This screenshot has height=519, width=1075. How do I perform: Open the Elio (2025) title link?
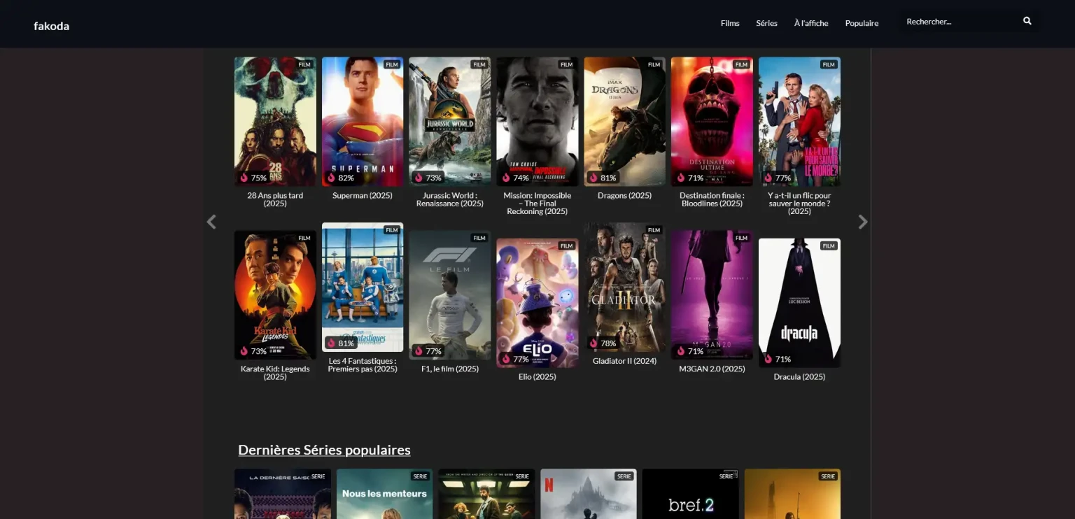[537, 376]
